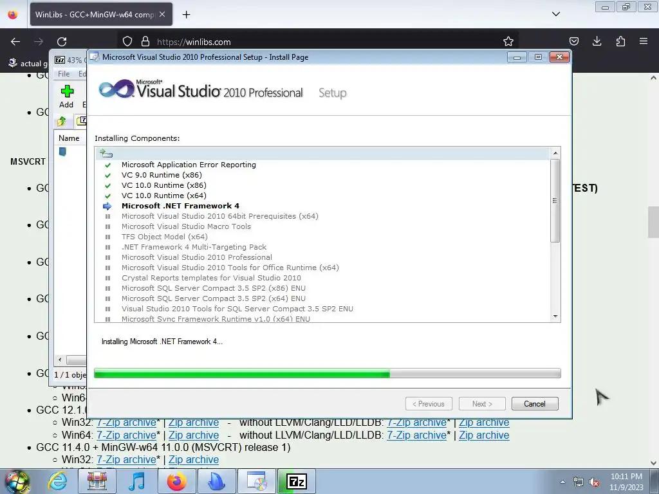Open tracking protection shield icon
The height and width of the screenshot is (494, 659).
(127, 42)
